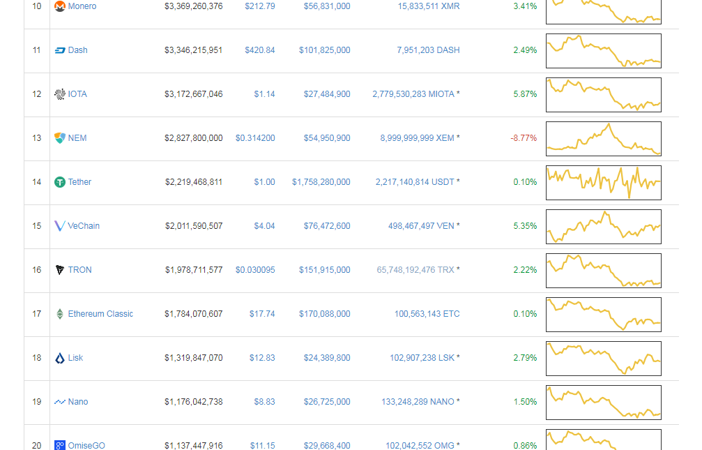Click the OmiseGO coin icon
This screenshot has width=702, height=450.
click(x=61, y=445)
